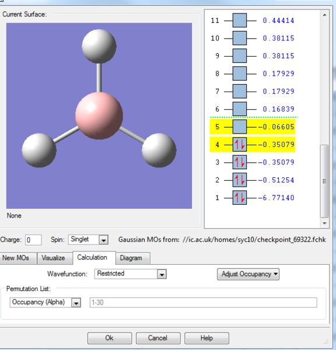
Task: Select energy value 0.44414
Action: [x=278, y=20]
